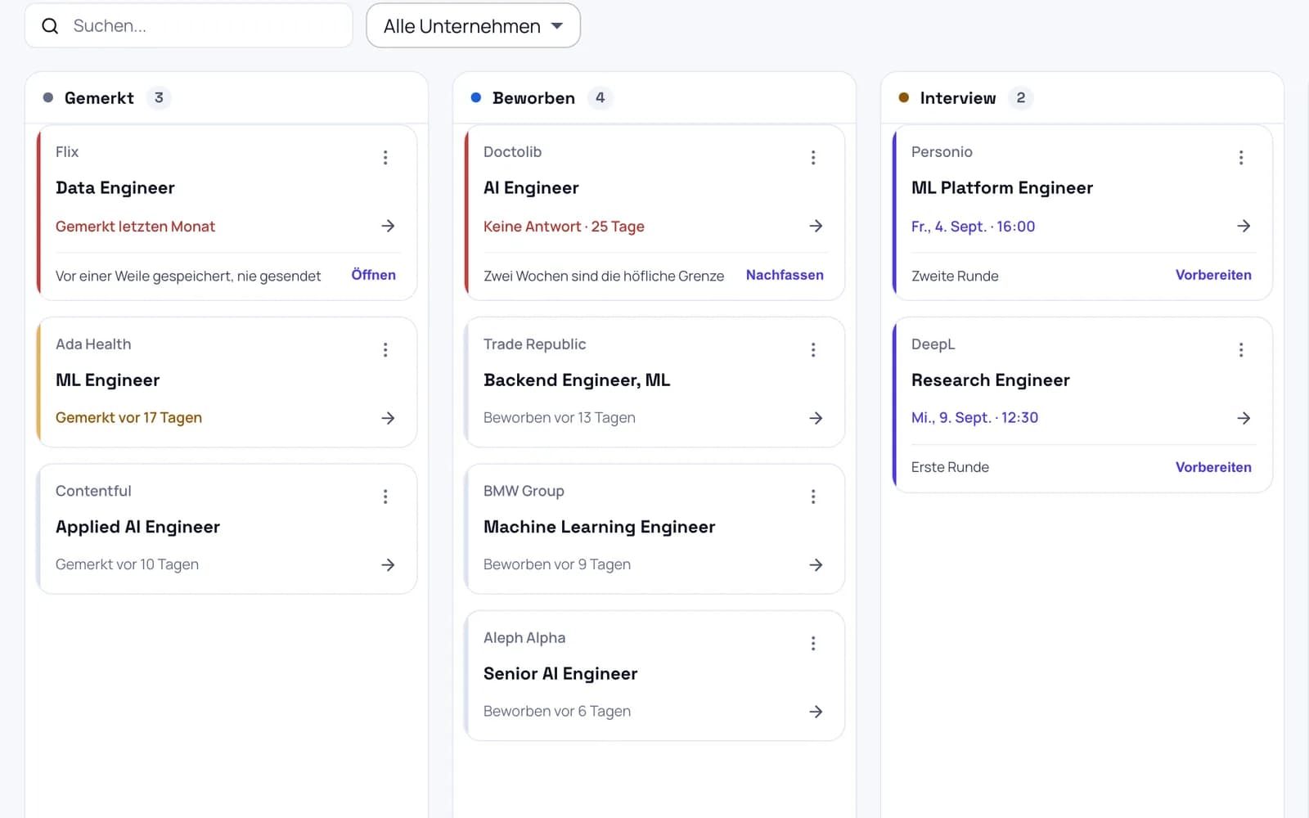Viewport: 1309px width, 818px height.
Task: Click the Flix company name
Action: tap(67, 152)
